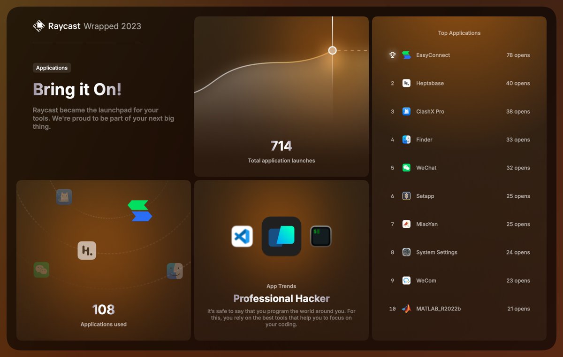The width and height of the screenshot is (563, 357).
Task: Click the Visual Studio Code icon
Action: click(242, 236)
